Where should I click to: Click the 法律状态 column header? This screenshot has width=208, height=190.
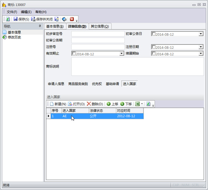(102, 110)
